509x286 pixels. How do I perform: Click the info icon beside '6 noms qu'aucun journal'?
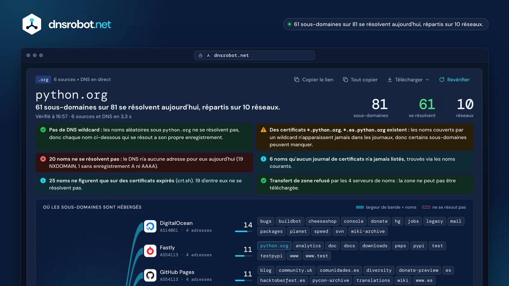263,159
